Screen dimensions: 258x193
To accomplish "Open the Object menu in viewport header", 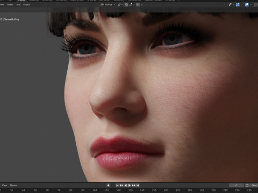I will click(x=26, y=5).
